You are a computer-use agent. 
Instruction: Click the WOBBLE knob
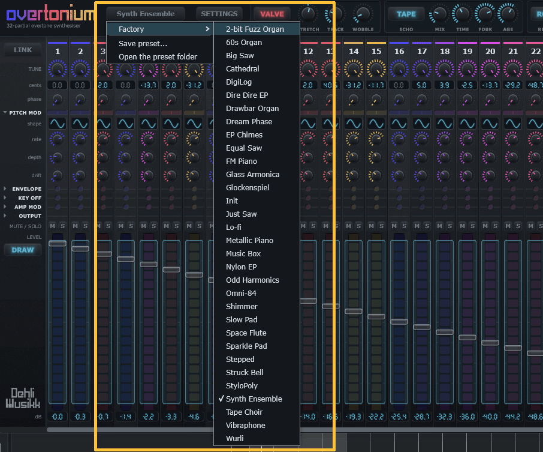[x=363, y=14]
